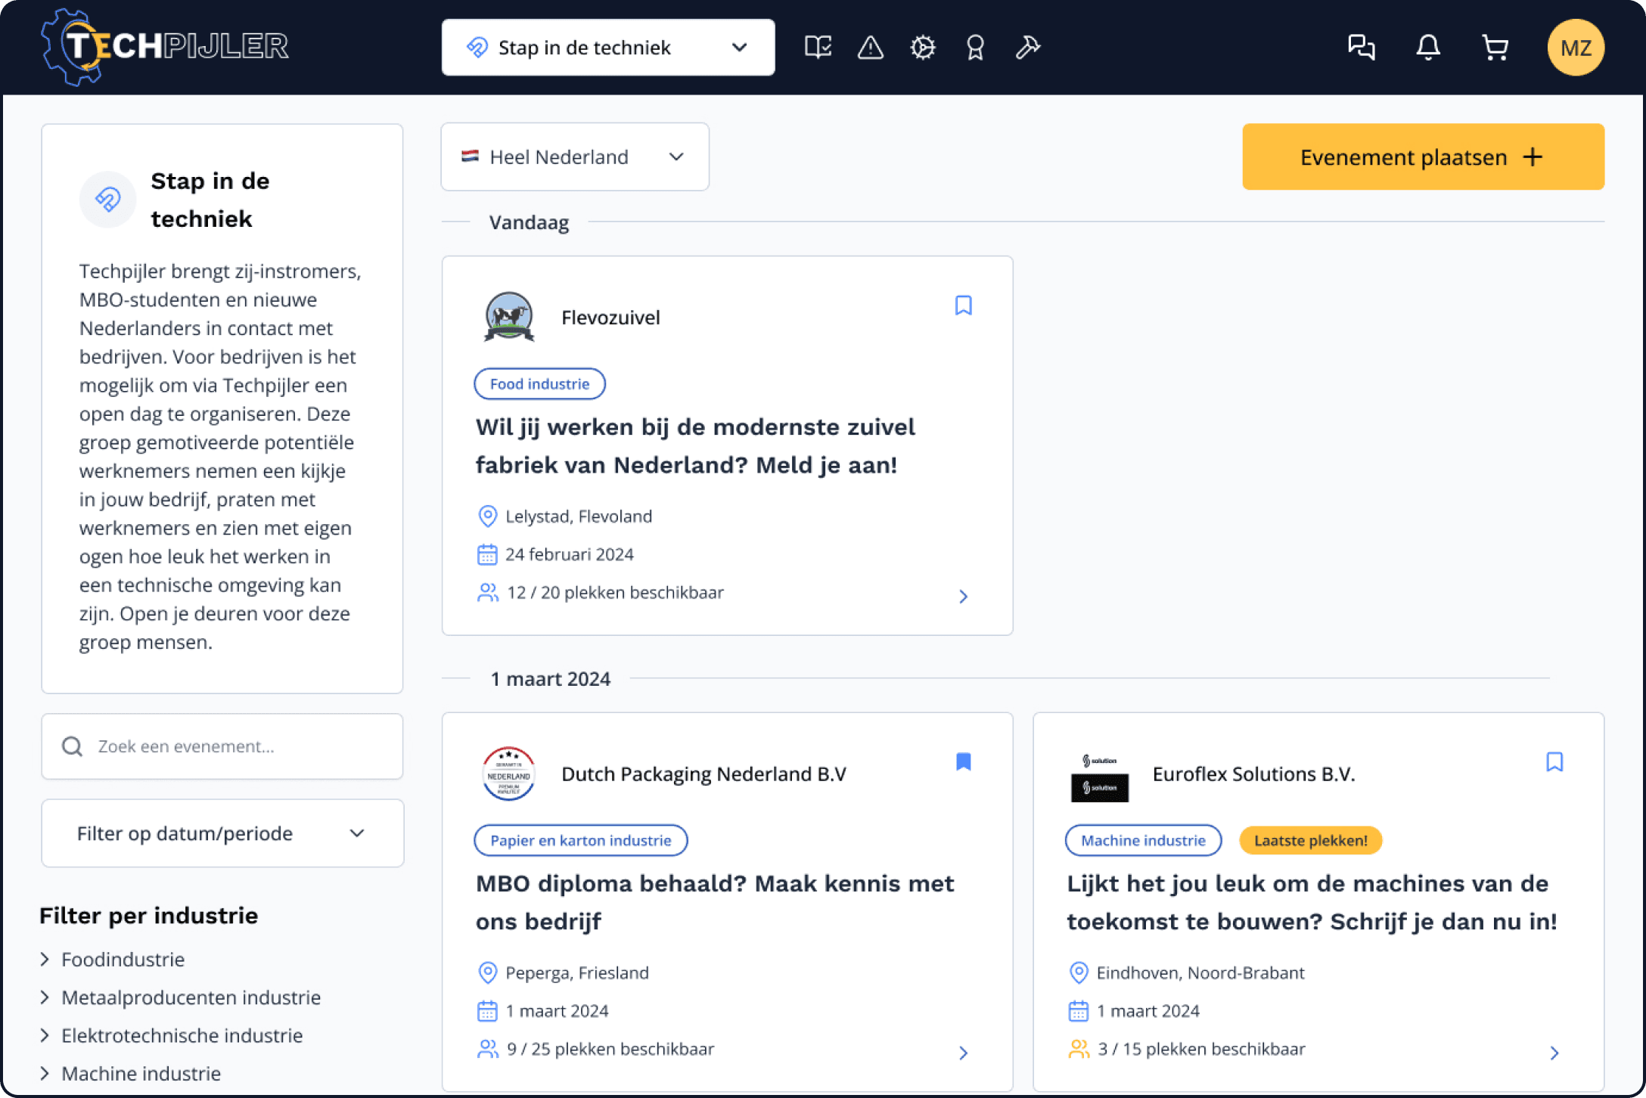
Task: Click the Filter per industrie heading
Action: coord(148,916)
